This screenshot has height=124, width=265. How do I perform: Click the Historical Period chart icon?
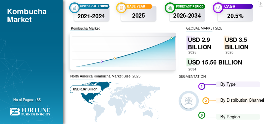[x=74, y=8]
